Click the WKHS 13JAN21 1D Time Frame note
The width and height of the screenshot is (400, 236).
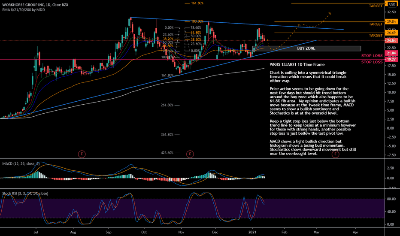(297, 64)
